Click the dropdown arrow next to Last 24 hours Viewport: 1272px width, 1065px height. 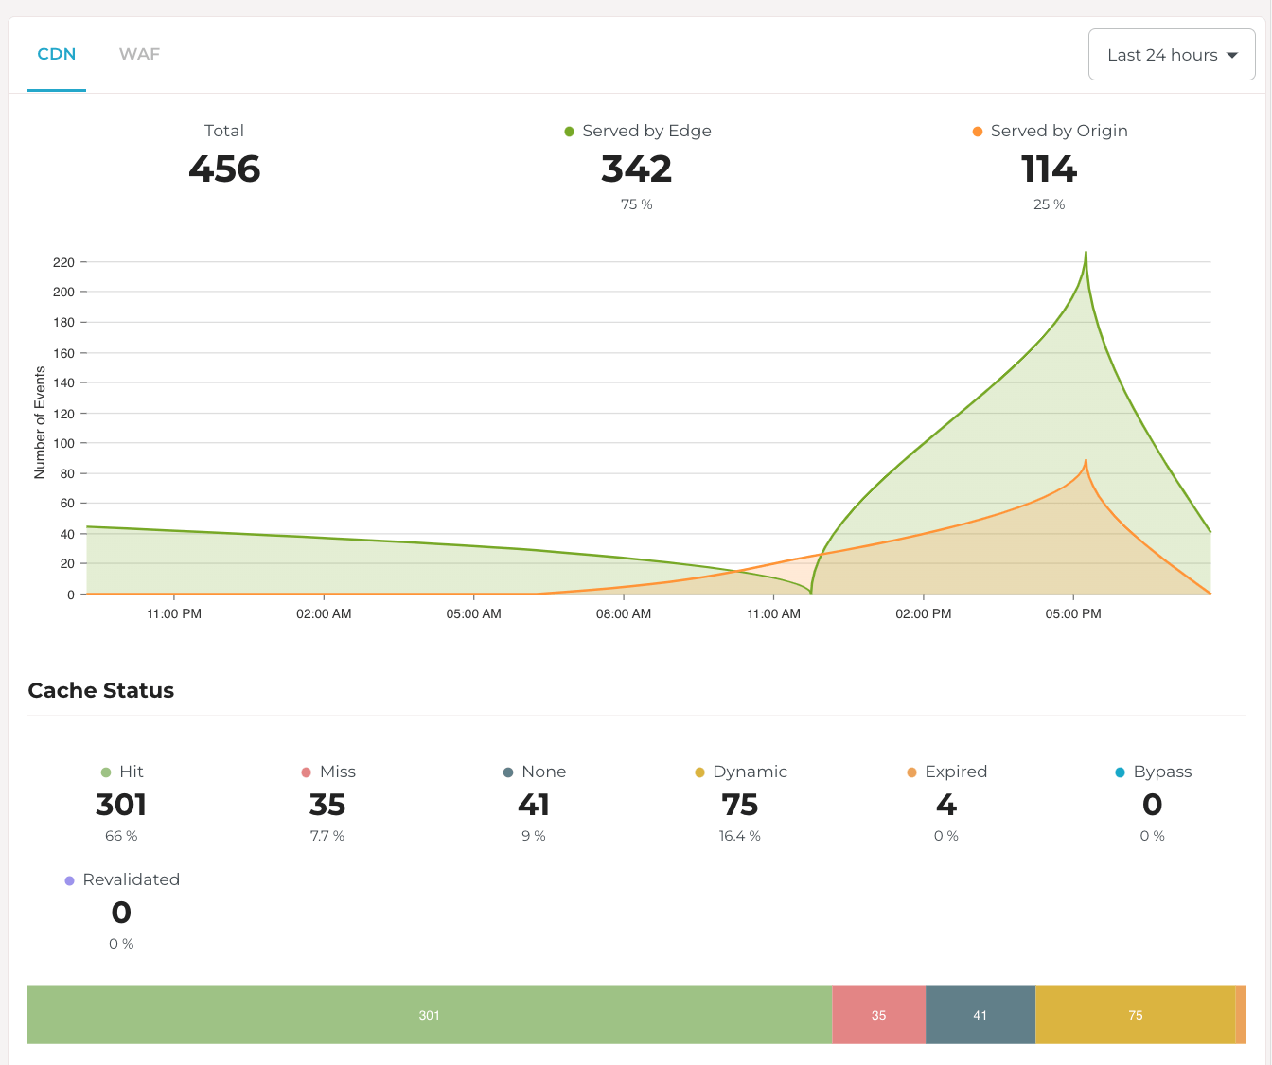coord(1232,55)
